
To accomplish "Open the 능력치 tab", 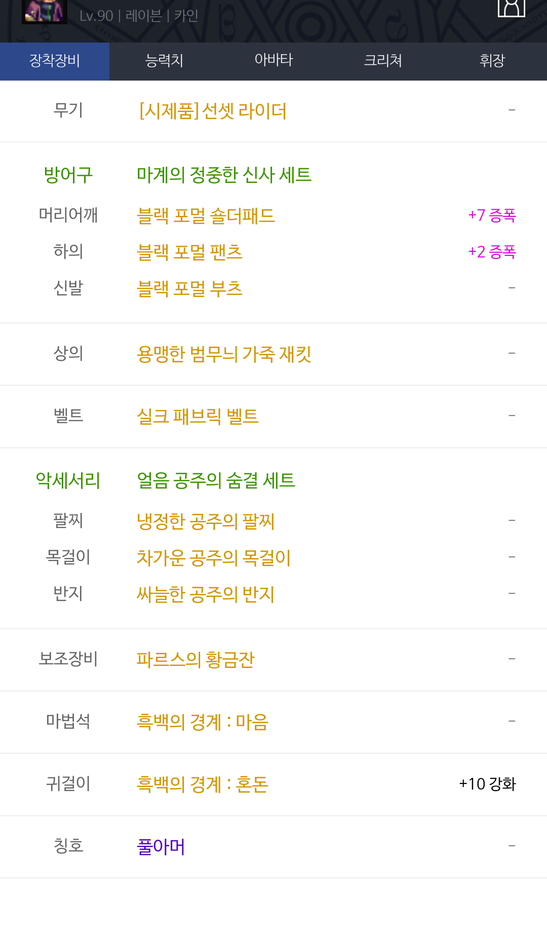I will point(164,61).
